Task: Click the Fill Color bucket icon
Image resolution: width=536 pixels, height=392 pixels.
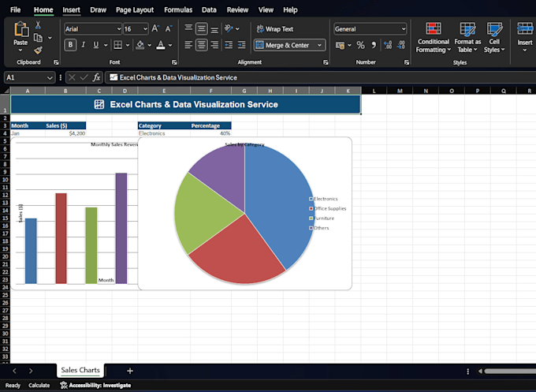Action: point(140,45)
